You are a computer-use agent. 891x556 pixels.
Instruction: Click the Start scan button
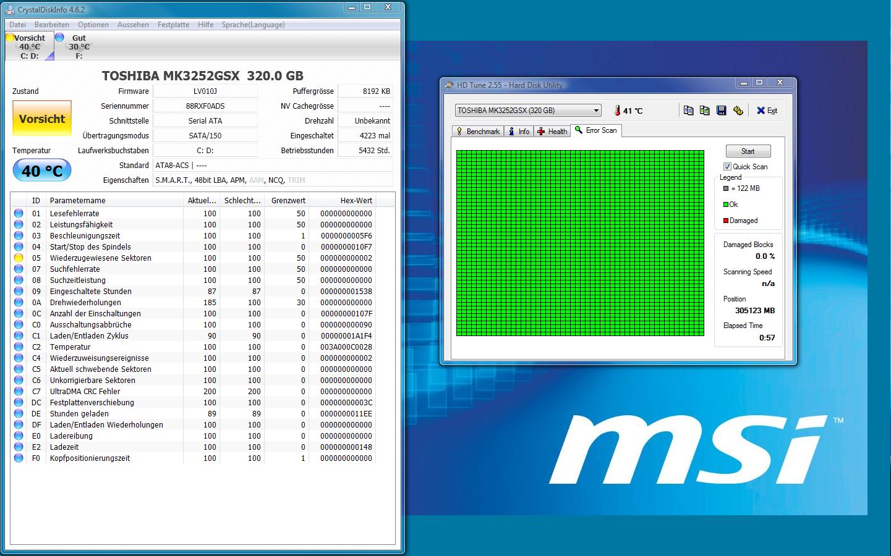coord(748,151)
